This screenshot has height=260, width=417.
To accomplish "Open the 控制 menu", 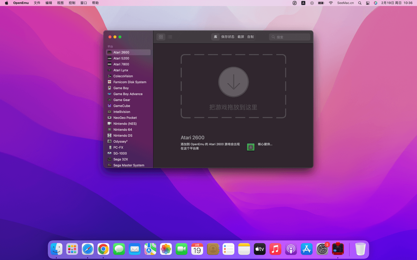I will [72, 3].
